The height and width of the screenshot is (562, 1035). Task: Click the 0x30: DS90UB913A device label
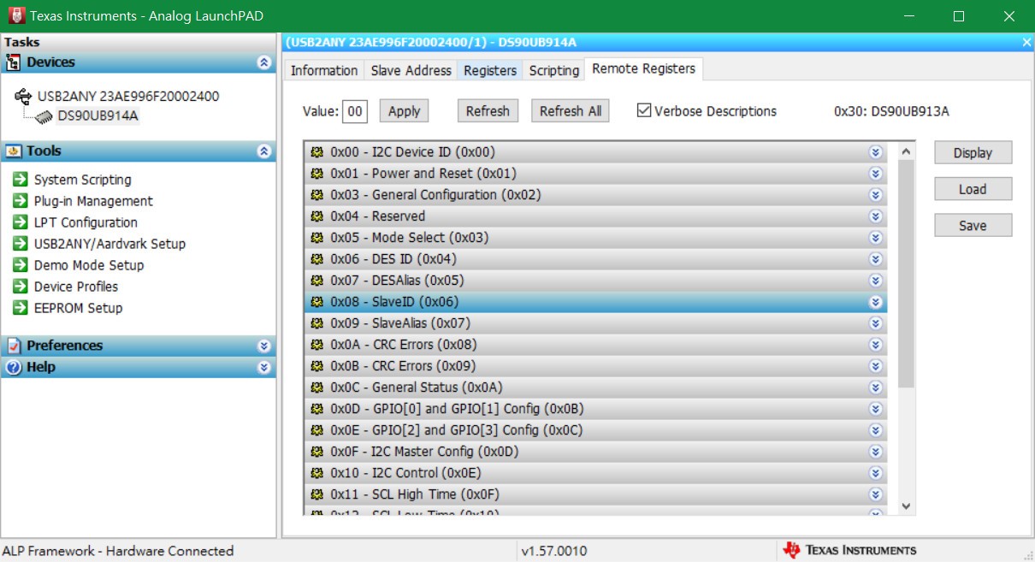891,111
